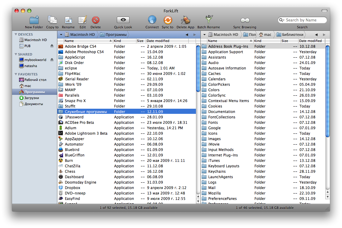Select the Burn application

click(x=126, y=161)
